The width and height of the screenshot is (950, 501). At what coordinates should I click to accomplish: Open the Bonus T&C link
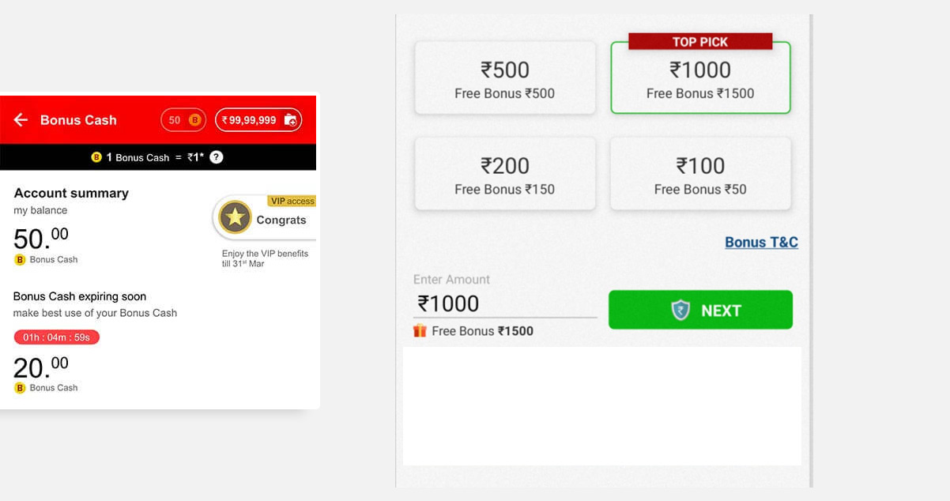(x=761, y=243)
